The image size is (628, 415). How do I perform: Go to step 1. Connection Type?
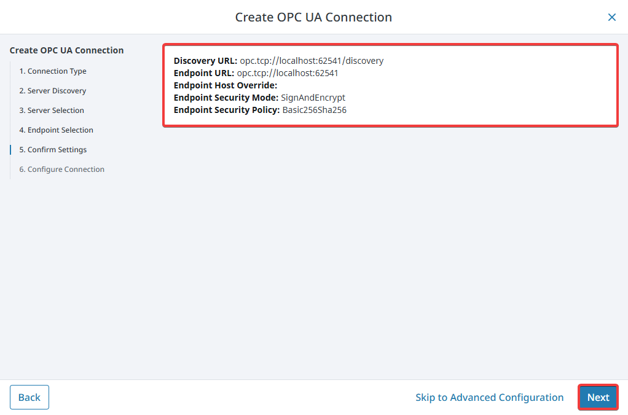pos(53,71)
